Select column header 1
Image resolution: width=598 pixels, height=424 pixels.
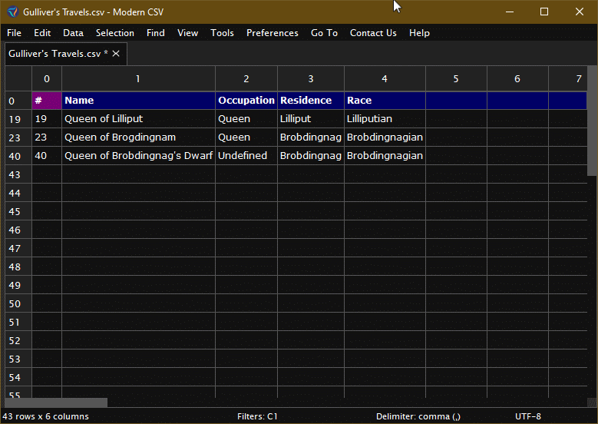138,78
